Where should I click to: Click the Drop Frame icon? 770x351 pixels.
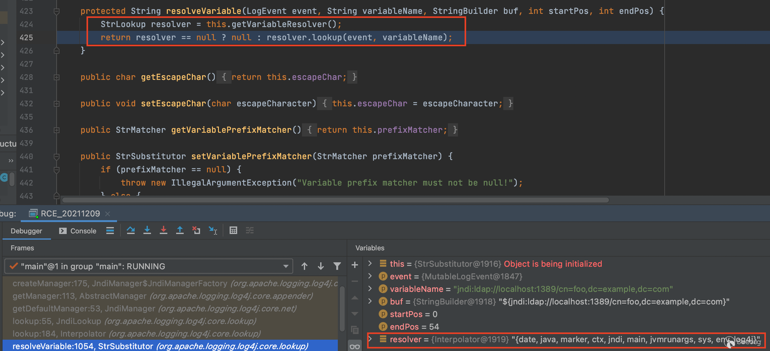tap(196, 231)
